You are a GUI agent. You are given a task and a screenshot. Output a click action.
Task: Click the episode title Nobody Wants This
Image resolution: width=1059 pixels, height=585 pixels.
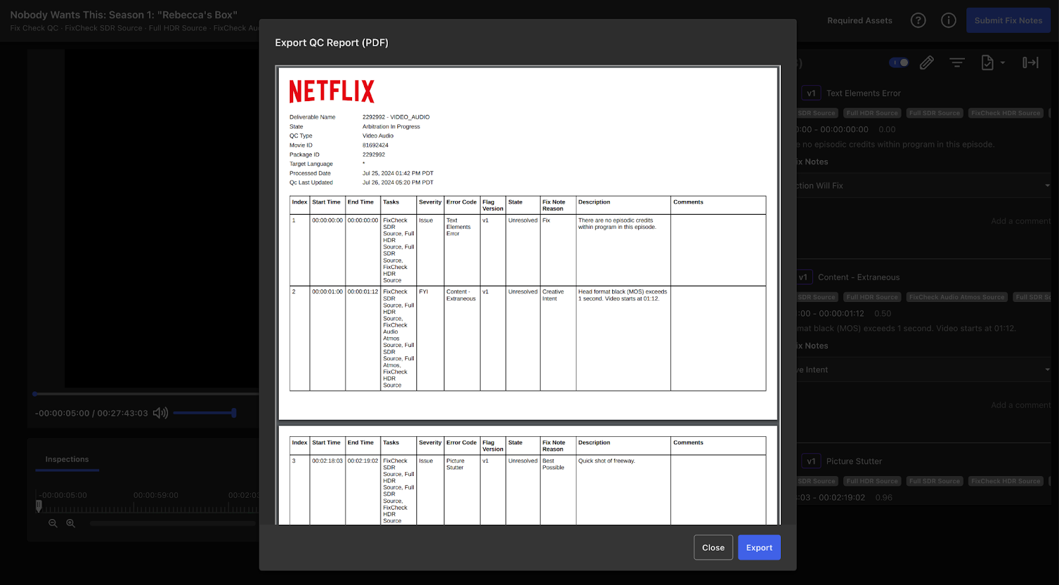tap(123, 15)
